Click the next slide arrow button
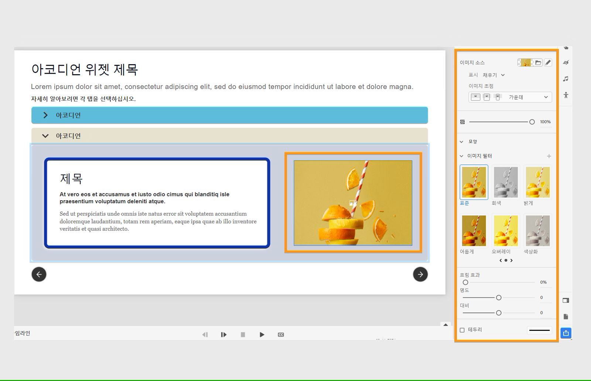 [x=420, y=274]
